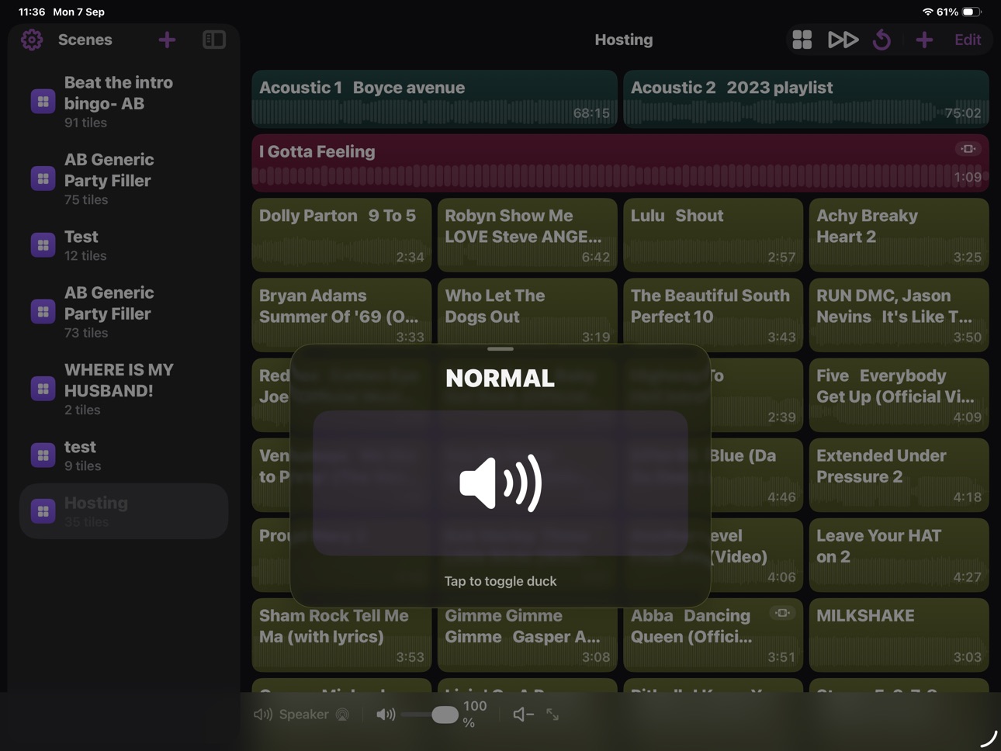Open the Beat the intro bingo- AB scene
The image size is (1001, 751).
click(x=124, y=102)
